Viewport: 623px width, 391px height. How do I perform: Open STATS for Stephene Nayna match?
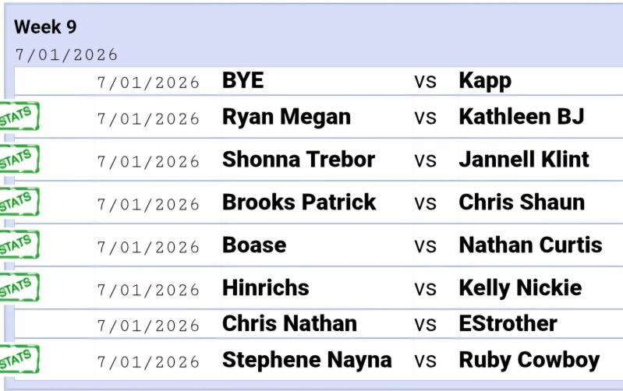[x=19, y=359]
